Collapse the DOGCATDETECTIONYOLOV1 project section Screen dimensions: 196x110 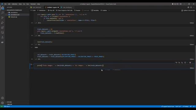(14, 10)
